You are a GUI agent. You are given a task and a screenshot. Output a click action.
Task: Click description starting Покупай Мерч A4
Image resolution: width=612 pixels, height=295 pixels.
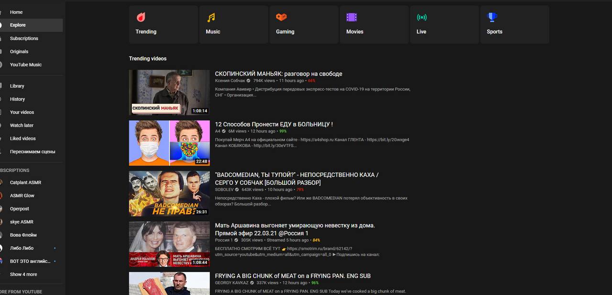(x=312, y=142)
